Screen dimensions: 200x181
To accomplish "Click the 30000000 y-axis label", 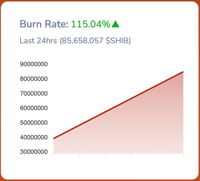I will tap(34, 152).
